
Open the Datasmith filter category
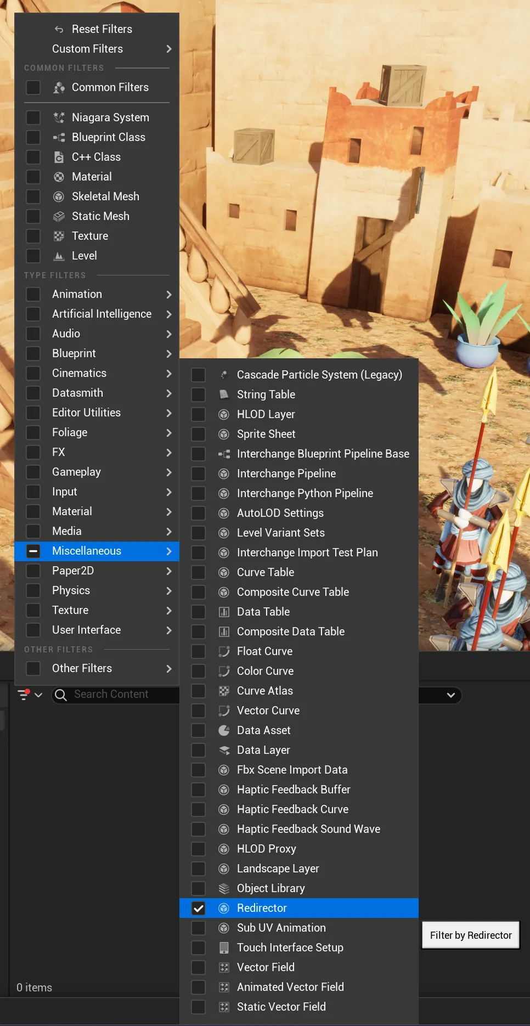point(97,393)
